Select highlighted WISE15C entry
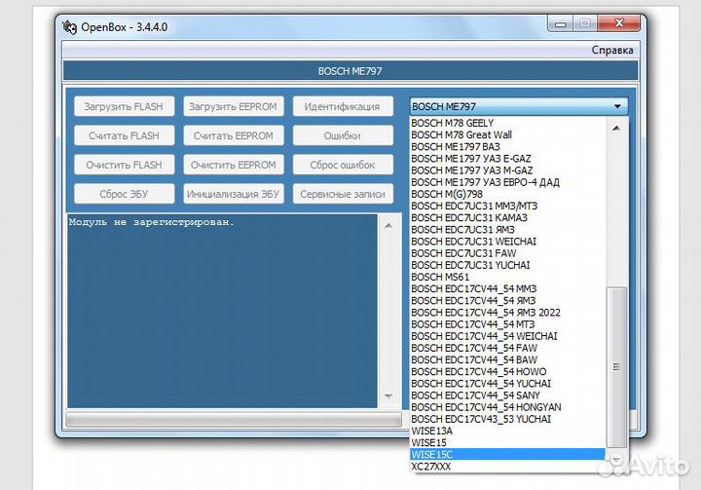Screen dimensions: 701x490 point(507,455)
